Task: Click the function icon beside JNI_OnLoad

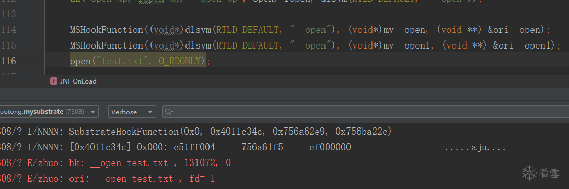Action: pyautogui.click(x=54, y=81)
